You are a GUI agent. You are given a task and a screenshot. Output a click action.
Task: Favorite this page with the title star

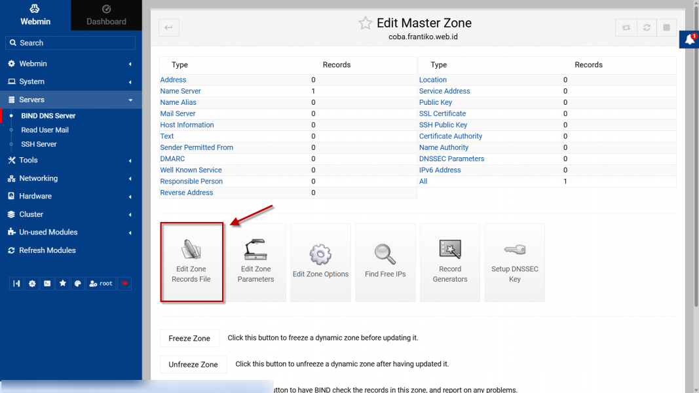pyautogui.click(x=365, y=24)
